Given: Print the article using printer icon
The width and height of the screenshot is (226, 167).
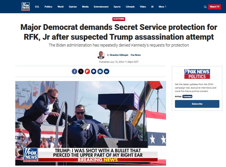Looking at the screenshot, I should [x=100, y=71].
